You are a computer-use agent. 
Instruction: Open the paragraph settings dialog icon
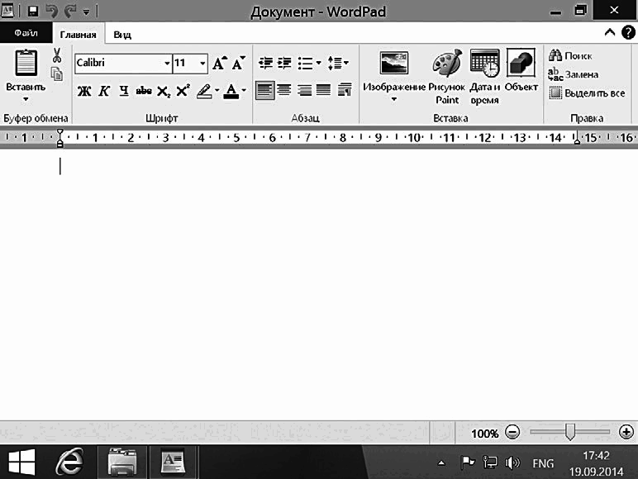pyautogui.click(x=345, y=90)
